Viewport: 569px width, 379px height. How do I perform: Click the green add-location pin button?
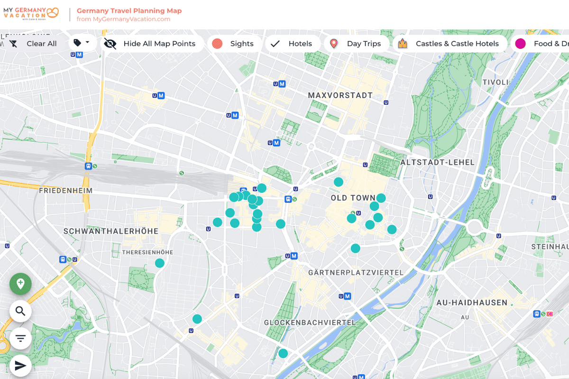point(20,284)
